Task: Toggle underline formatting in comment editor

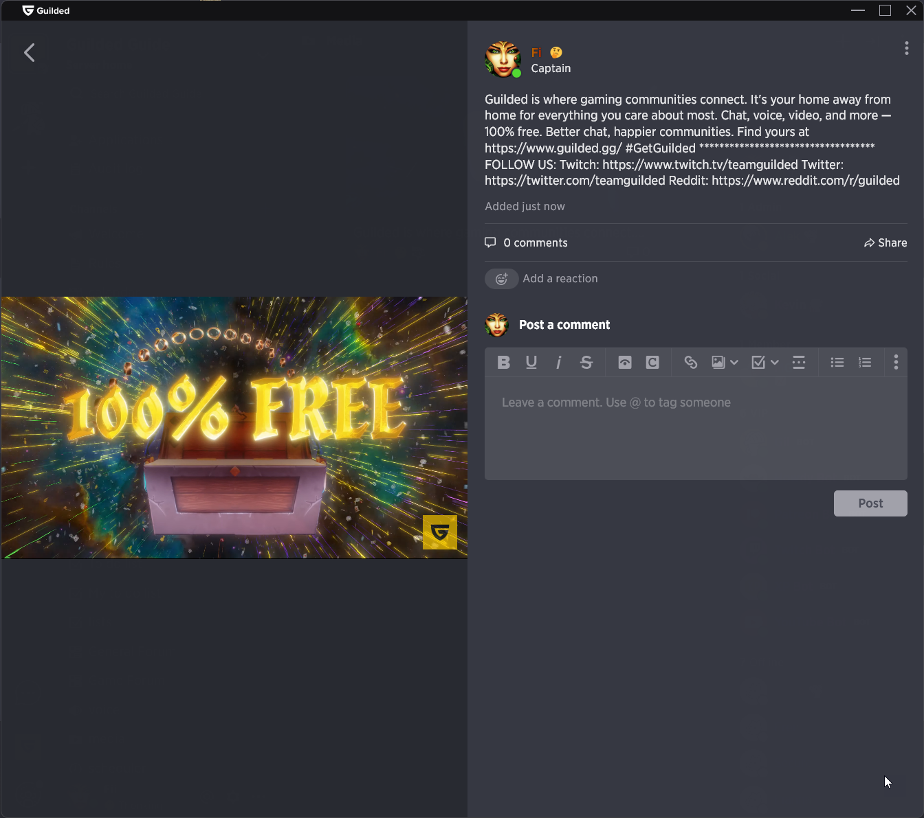Action: pyautogui.click(x=531, y=363)
